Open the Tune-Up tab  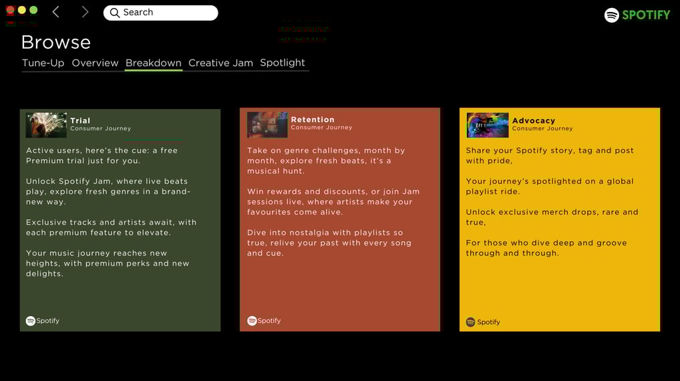coord(43,63)
